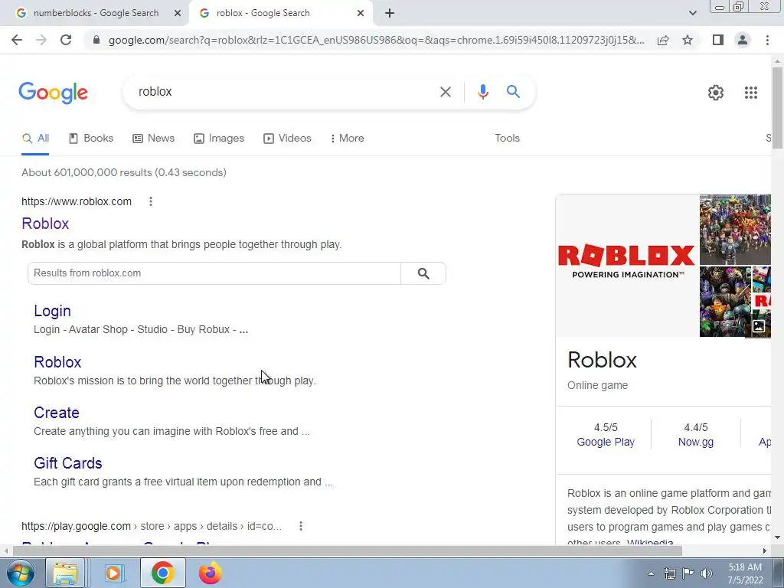Image resolution: width=784 pixels, height=588 pixels.
Task: Open the media player taskbar icon
Action: [x=113, y=573]
